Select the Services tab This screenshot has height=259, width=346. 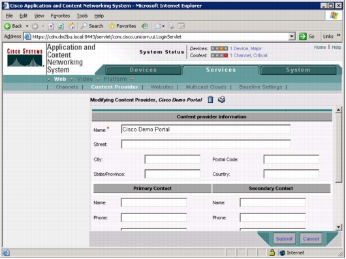221,70
